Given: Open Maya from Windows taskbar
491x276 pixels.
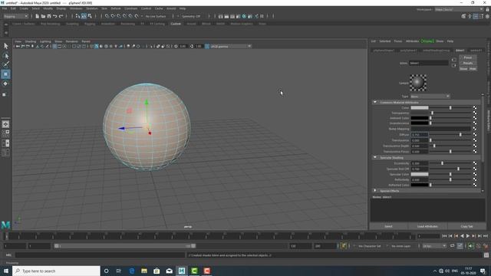Looking at the screenshot, I should click(x=182, y=271).
